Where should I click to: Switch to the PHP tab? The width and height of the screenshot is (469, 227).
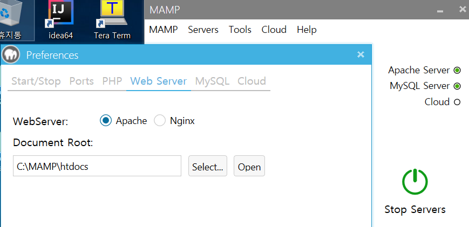tap(112, 81)
